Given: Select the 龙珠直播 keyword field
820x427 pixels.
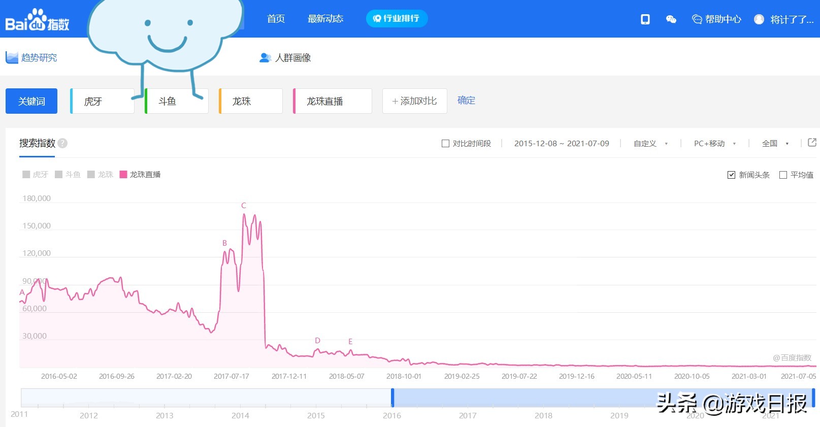Looking at the screenshot, I should tap(332, 101).
